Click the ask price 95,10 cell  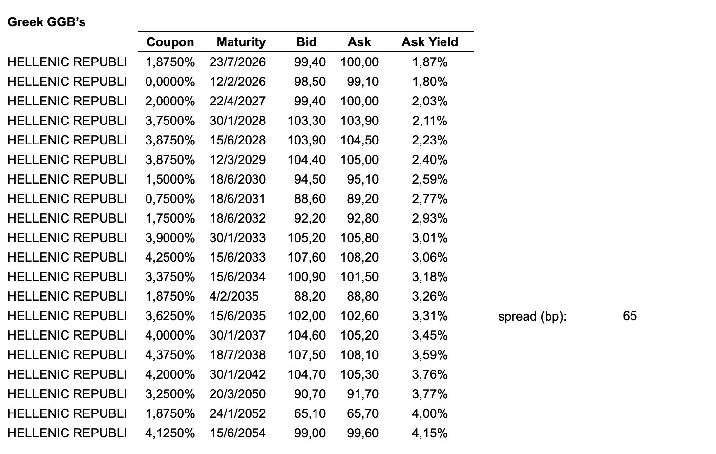point(362,179)
